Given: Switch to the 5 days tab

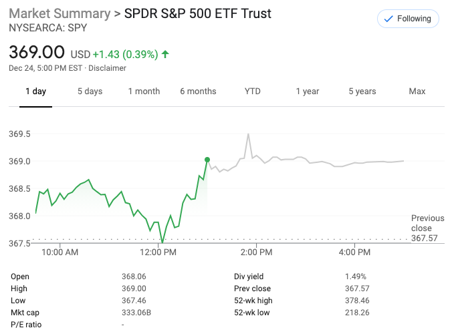Looking at the screenshot, I should pyautogui.click(x=90, y=92).
